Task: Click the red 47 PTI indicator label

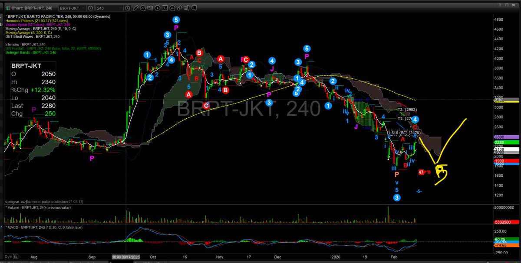Action: 424,172
